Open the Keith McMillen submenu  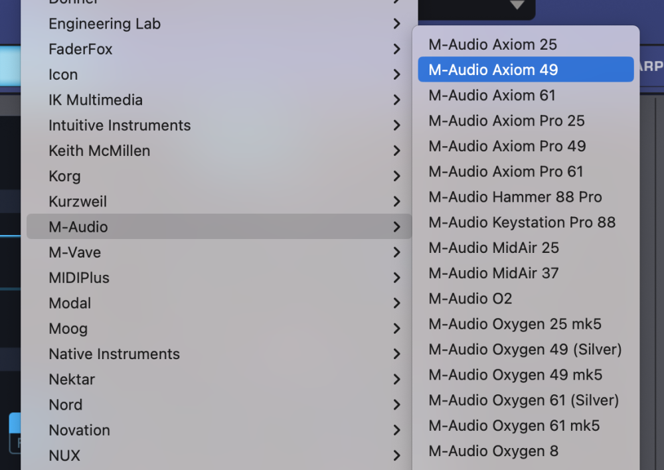click(100, 151)
